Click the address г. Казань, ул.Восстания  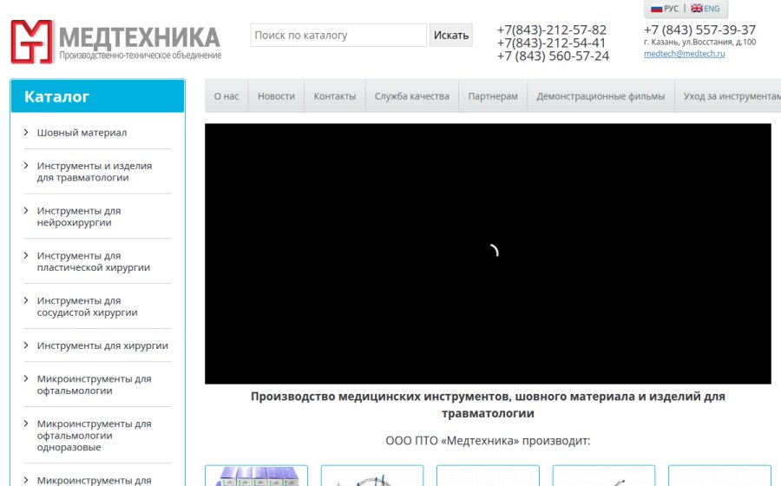(x=699, y=42)
